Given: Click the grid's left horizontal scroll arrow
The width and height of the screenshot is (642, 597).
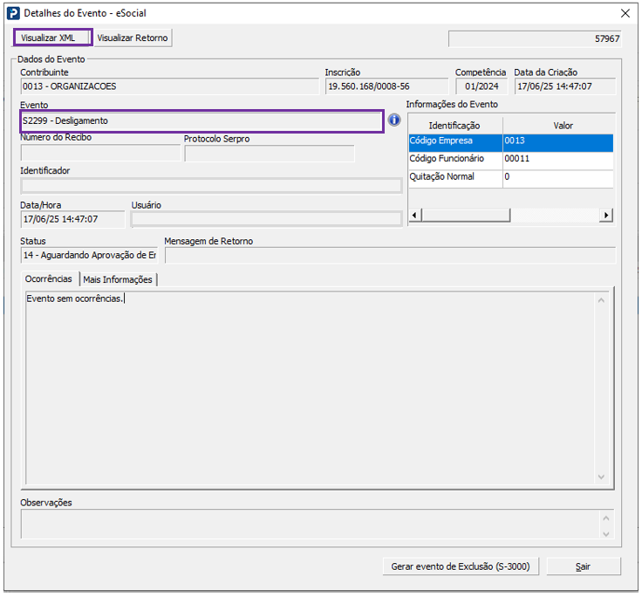Looking at the screenshot, I should pos(414,215).
